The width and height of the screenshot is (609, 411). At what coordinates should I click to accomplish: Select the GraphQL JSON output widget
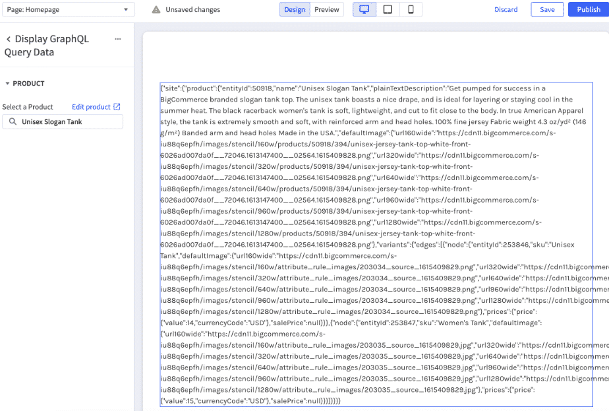[x=376, y=244]
